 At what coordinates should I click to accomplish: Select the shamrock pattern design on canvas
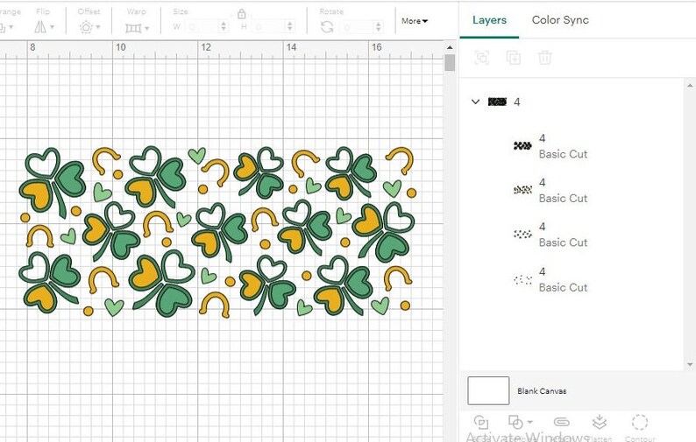217,232
